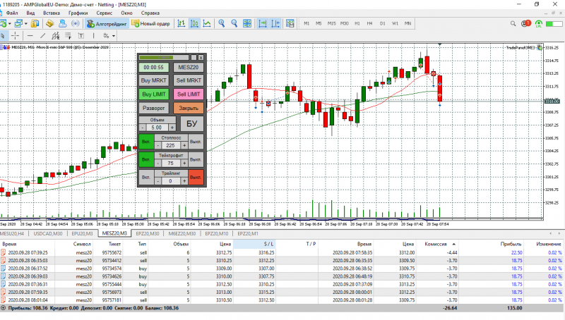Open the cloud VPS hosting icon
Viewport: 565px width, 320px height.
[x=62, y=23]
